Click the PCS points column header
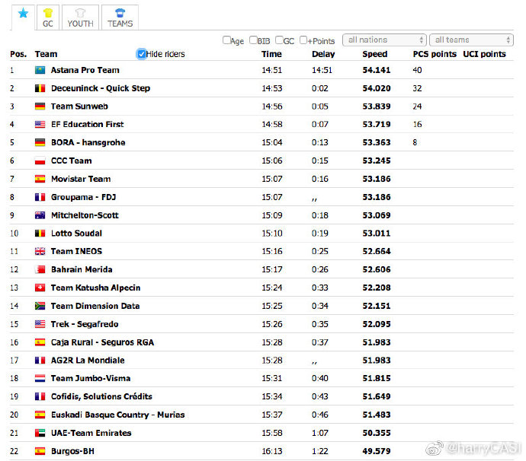 435,54
